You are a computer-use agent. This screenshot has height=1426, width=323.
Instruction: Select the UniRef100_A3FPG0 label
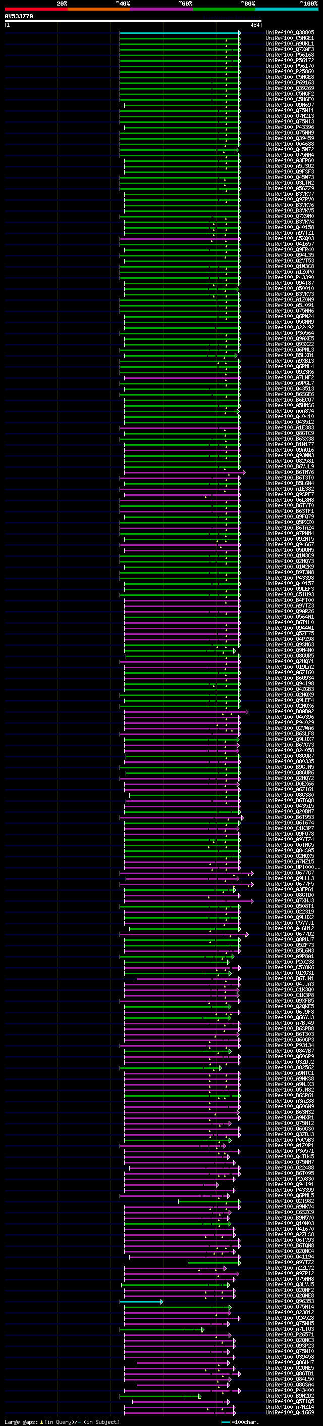coord(290,160)
